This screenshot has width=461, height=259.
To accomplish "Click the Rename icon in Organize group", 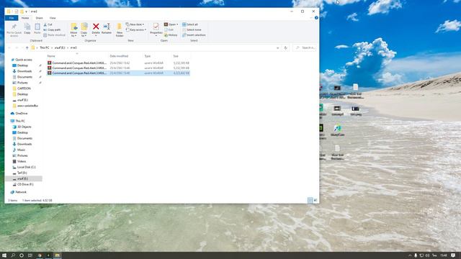I will [x=107, y=27].
